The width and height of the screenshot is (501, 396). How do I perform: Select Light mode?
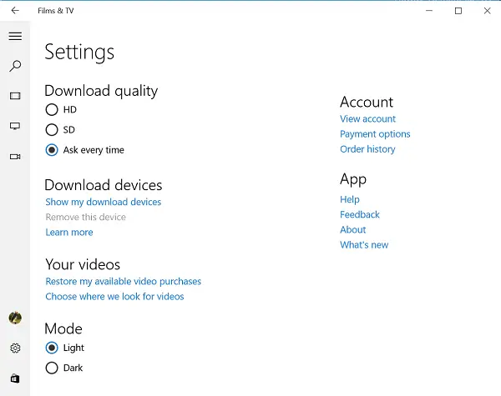[65, 348]
